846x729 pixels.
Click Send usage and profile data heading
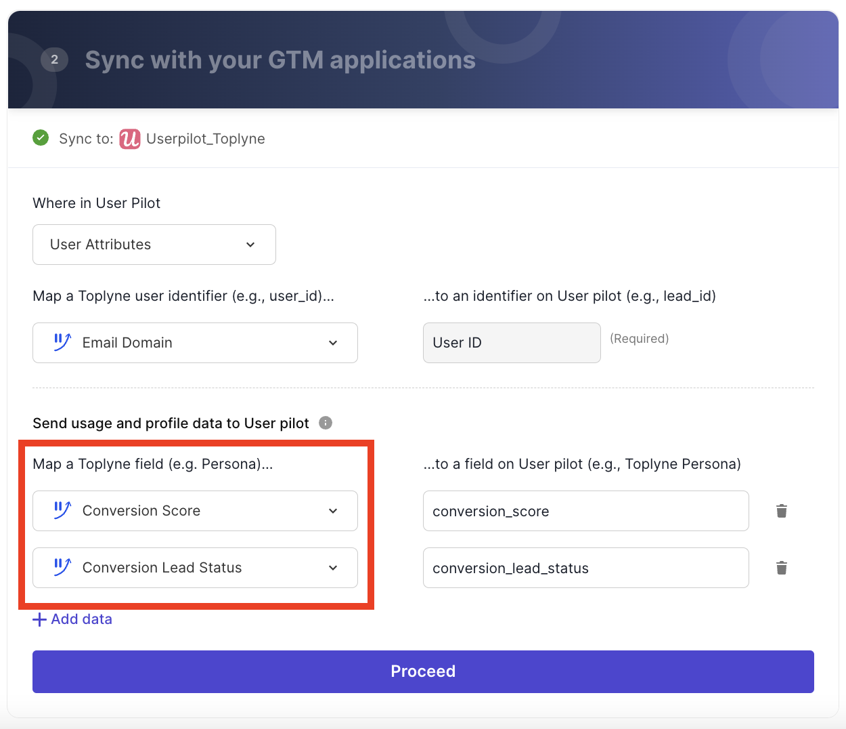[171, 423]
